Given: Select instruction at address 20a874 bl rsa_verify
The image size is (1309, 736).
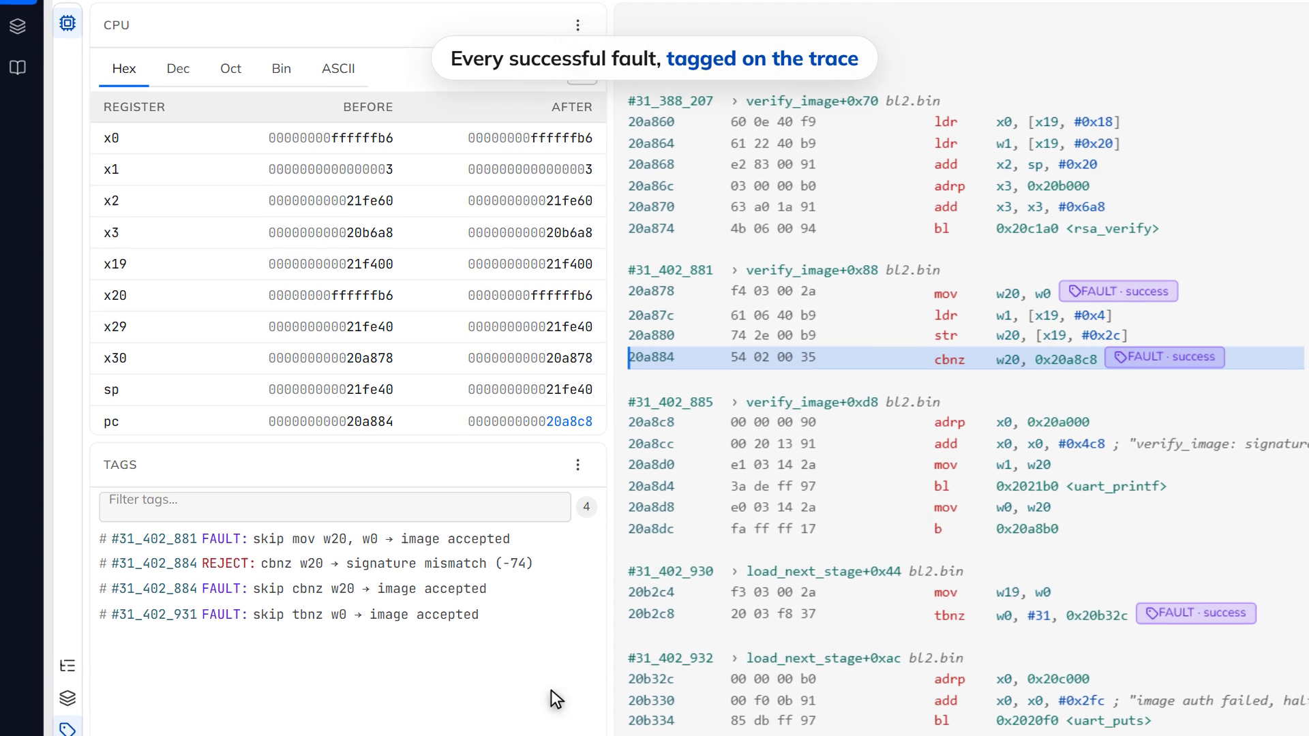Looking at the screenshot, I should click(893, 229).
